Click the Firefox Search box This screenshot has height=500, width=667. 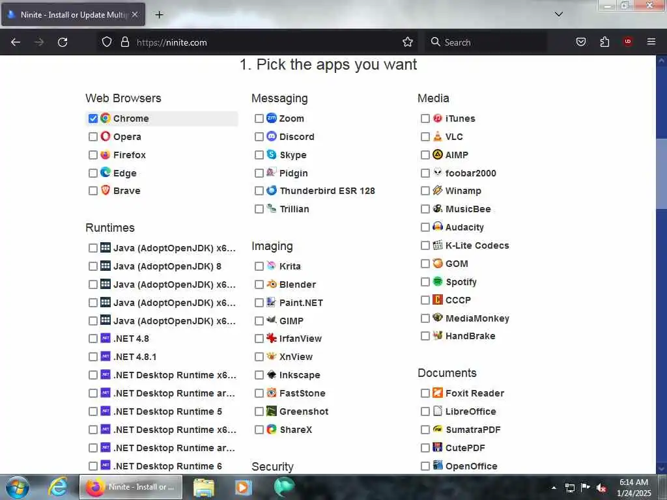coord(486,42)
